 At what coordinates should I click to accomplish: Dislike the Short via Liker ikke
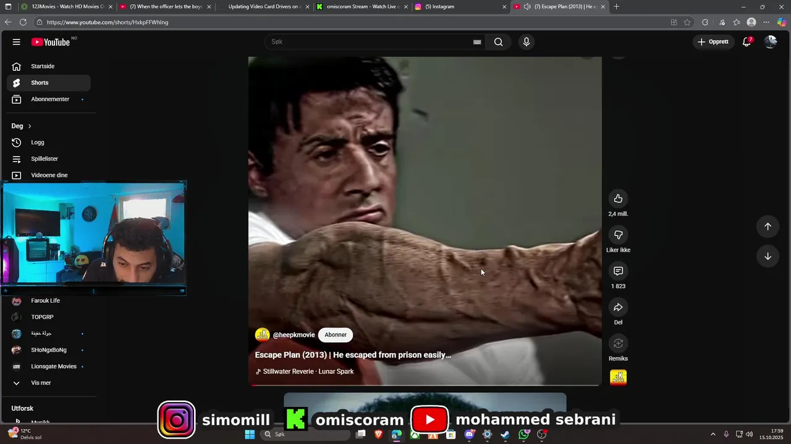point(618,234)
